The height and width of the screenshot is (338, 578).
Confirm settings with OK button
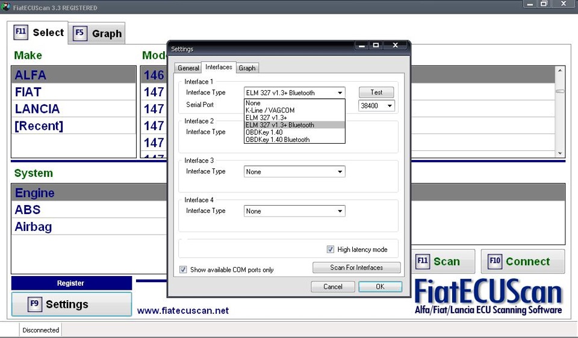pos(380,286)
